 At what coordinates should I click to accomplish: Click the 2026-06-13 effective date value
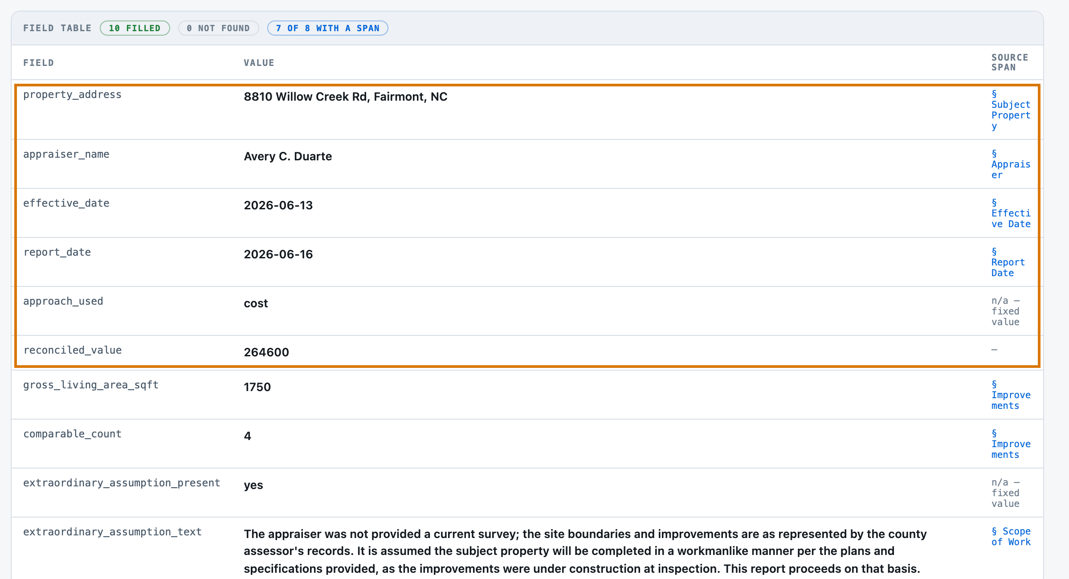pyautogui.click(x=278, y=205)
